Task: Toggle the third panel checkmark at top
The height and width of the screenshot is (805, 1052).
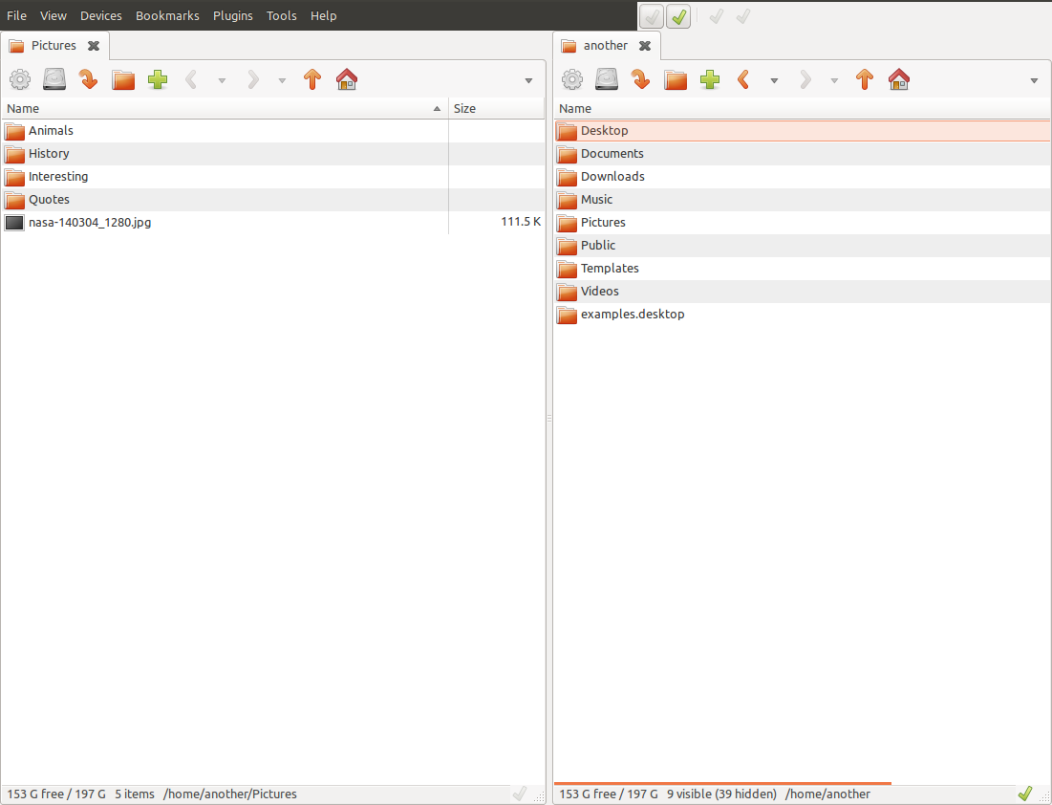Action: pyautogui.click(x=716, y=16)
